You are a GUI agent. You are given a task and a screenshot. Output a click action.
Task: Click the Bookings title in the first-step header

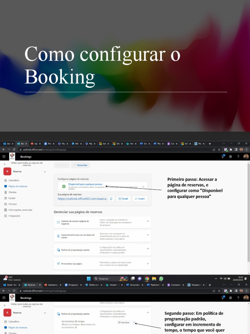point(26,157)
